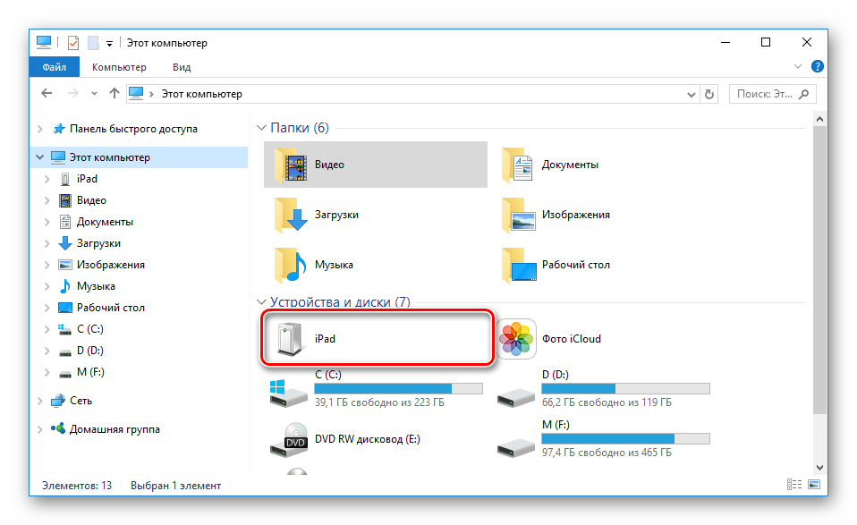The height and width of the screenshot is (525, 857).
Task: Go up one folder level arrow
Action: (114, 94)
